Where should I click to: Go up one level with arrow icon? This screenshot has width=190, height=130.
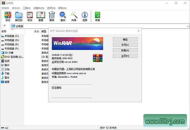click(x=5, y=26)
